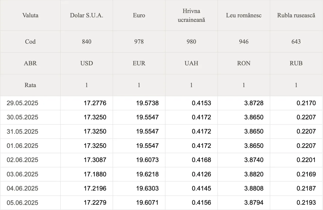Click currency code 840 cell

click(x=87, y=42)
